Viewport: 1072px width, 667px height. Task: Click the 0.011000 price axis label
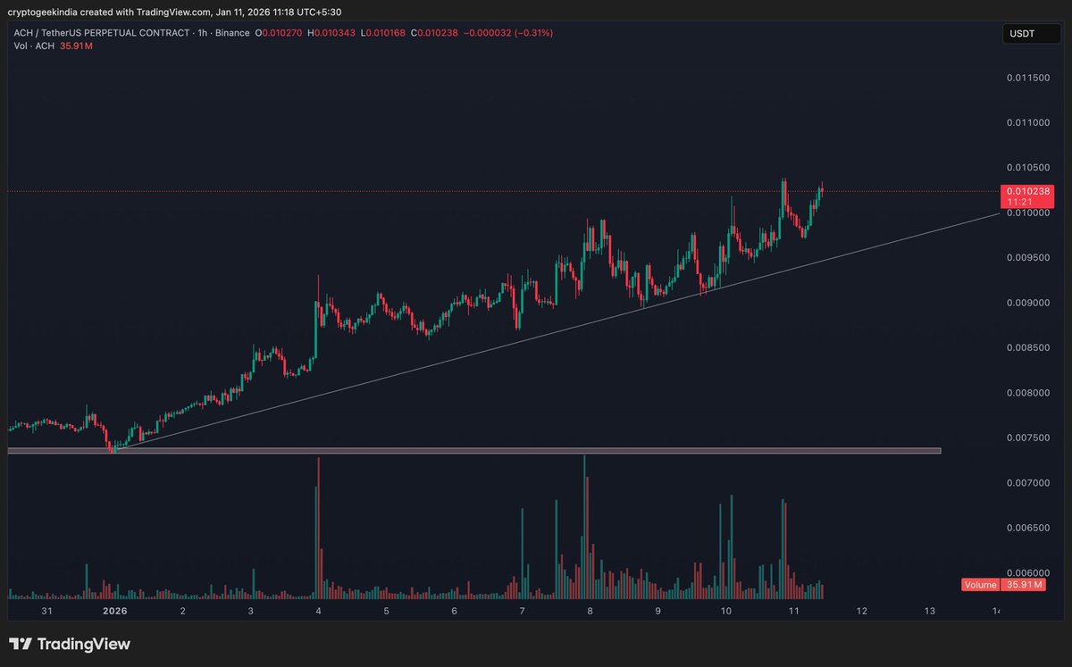coord(1027,123)
